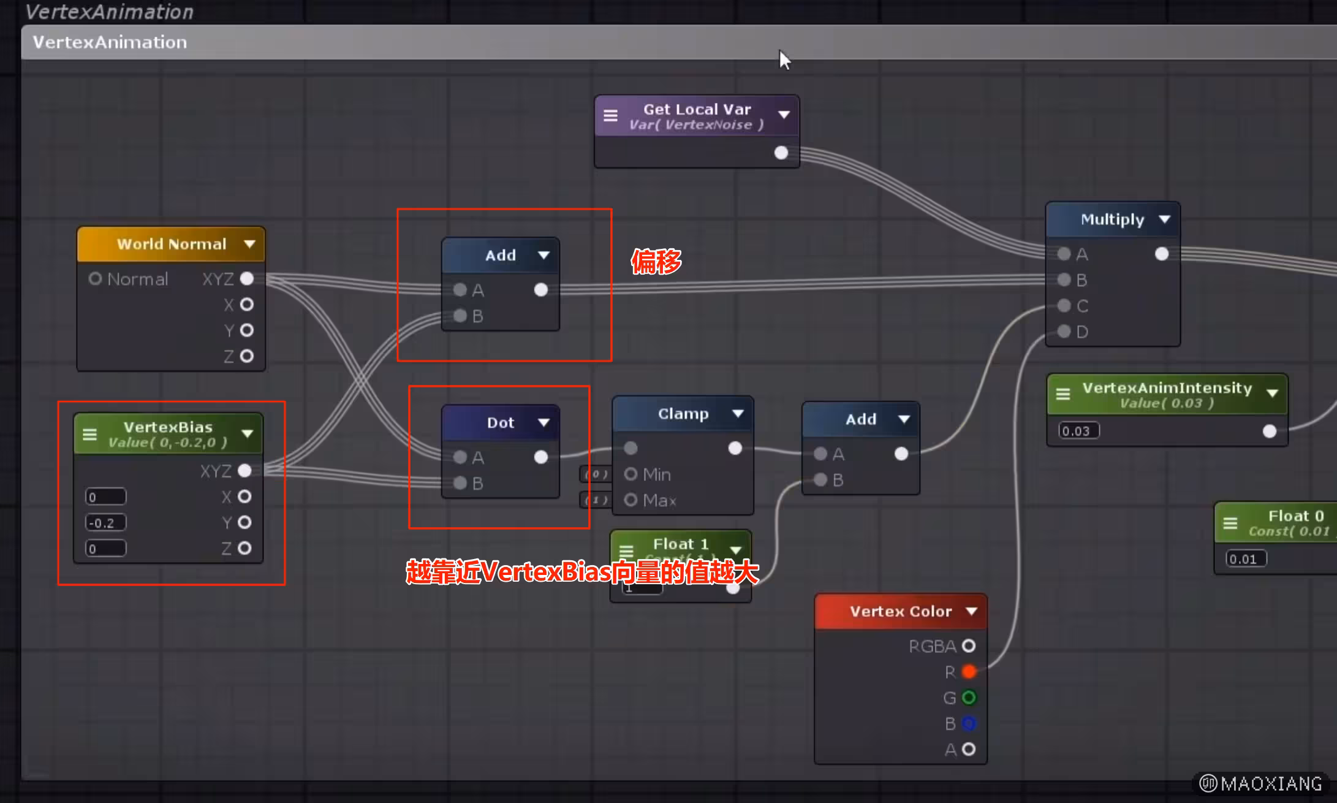Click the Clamp node Max input port
This screenshot has height=803, width=1337.
(x=631, y=500)
